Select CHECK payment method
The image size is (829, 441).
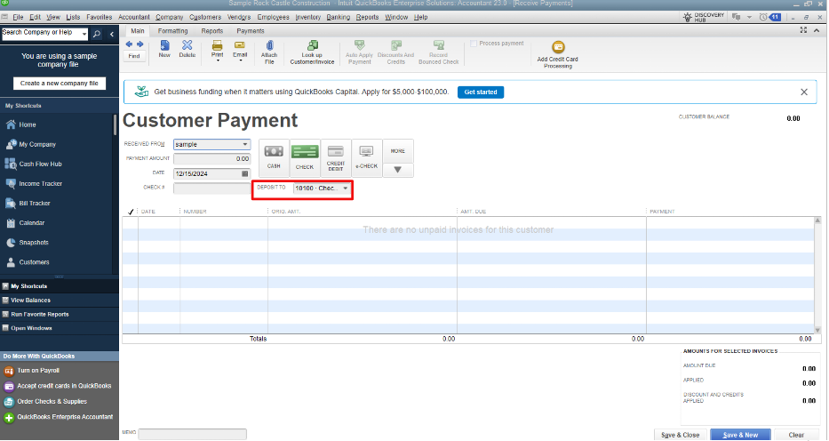click(305, 157)
